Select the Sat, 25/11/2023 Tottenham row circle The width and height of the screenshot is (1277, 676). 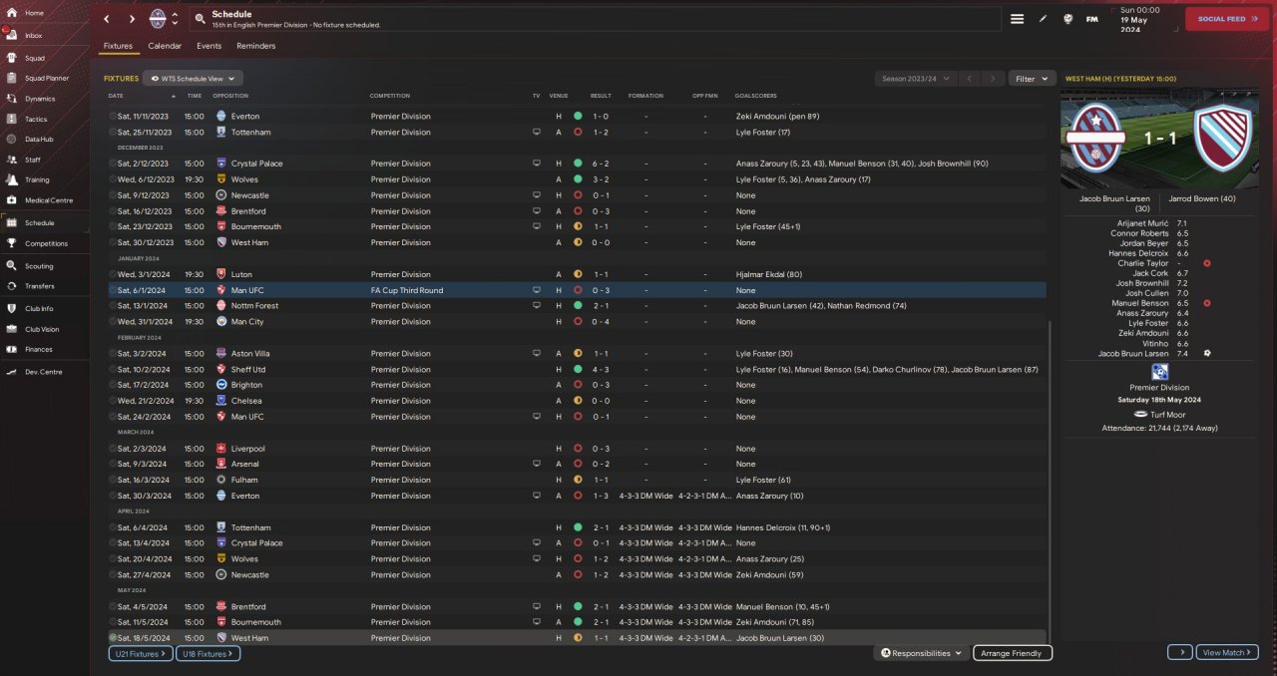pos(113,132)
